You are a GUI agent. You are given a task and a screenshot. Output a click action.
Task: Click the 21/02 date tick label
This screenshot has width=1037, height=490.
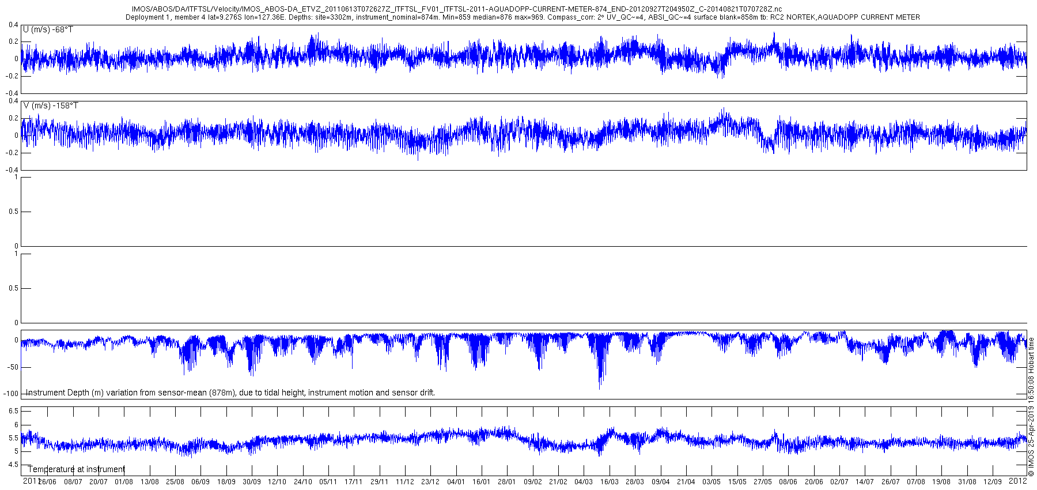pyautogui.click(x=558, y=481)
